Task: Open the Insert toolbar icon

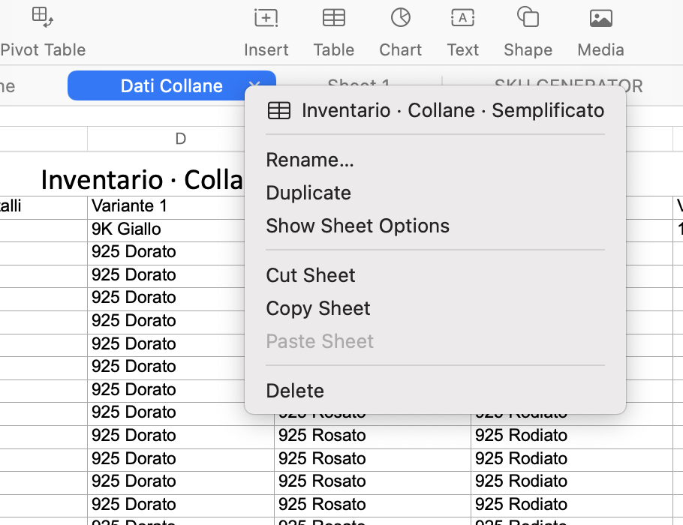Action: [x=266, y=18]
